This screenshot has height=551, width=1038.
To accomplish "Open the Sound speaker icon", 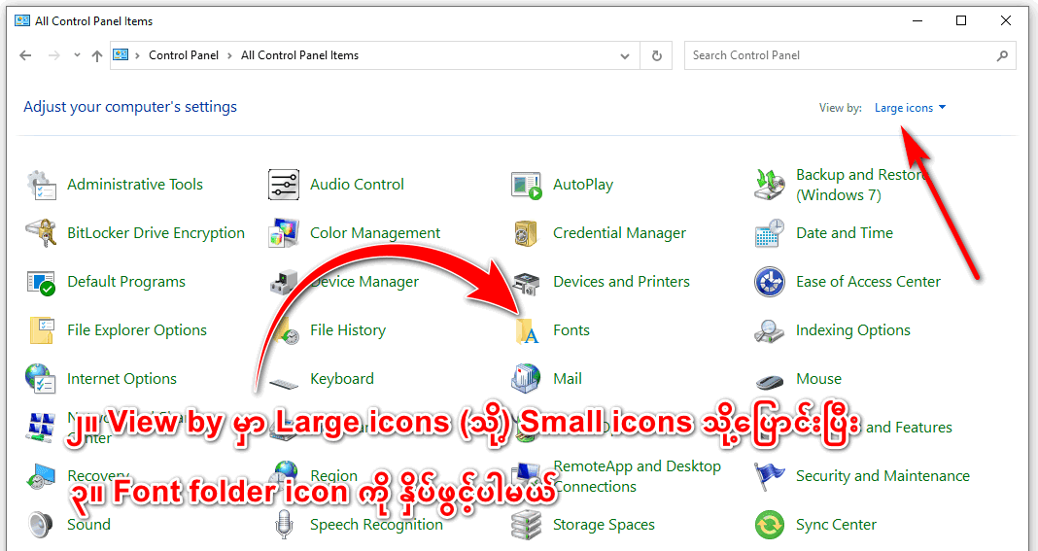I will [x=41, y=525].
